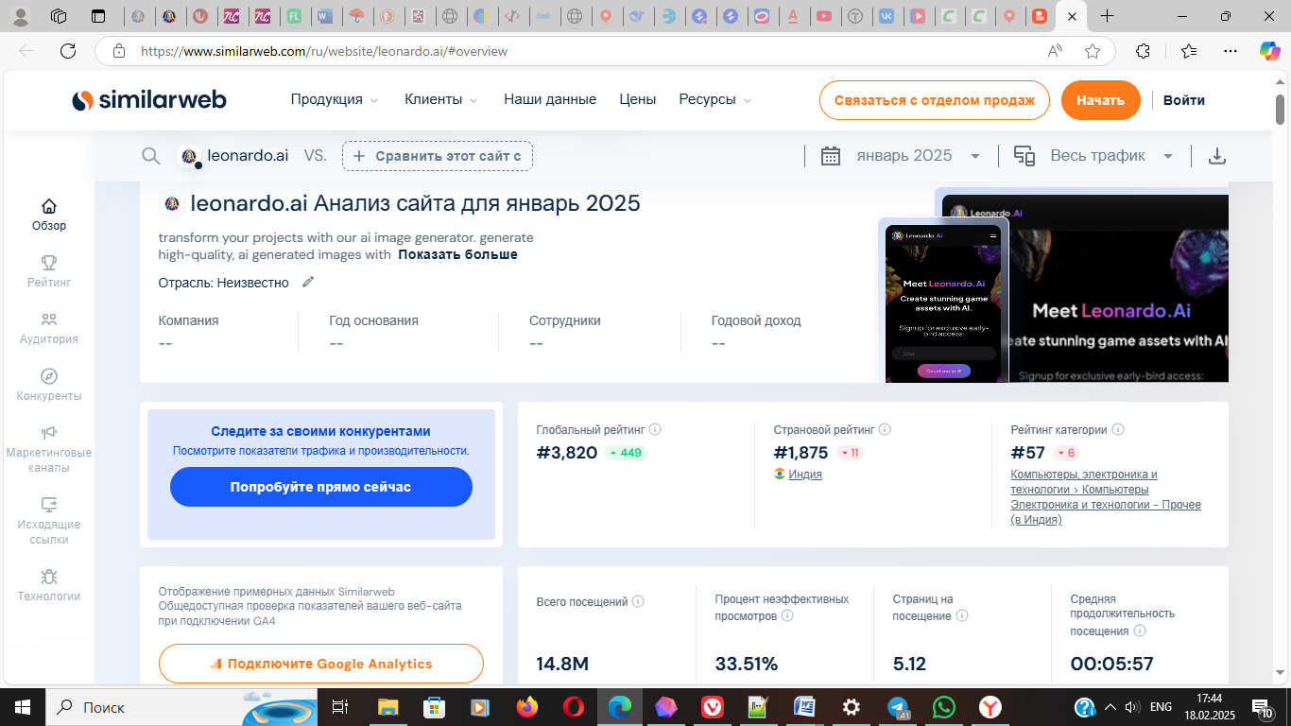
Task: Open Исходящие ссылки icon in sidebar
Action: click(x=49, y=505)
